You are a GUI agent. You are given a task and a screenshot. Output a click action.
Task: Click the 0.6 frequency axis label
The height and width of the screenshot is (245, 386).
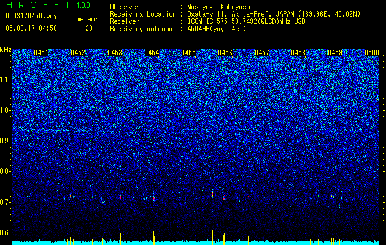(6, 233)
